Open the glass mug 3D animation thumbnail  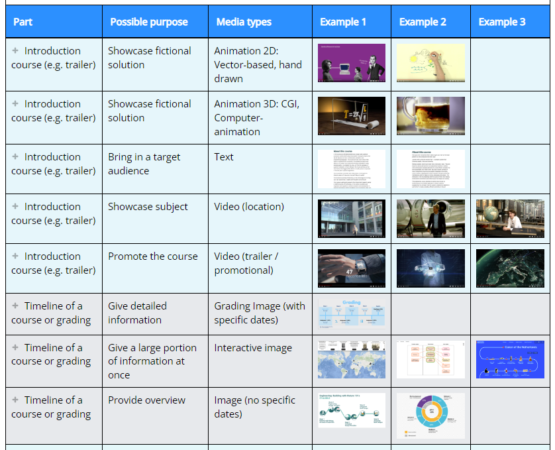pyautogui.click(x=430, y=116)
